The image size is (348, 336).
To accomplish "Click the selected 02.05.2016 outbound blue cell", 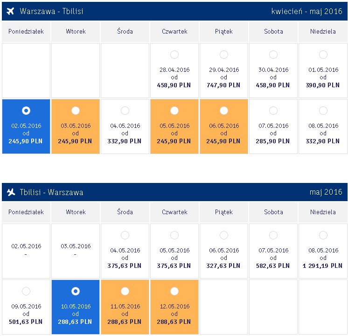I will [26, 126].
